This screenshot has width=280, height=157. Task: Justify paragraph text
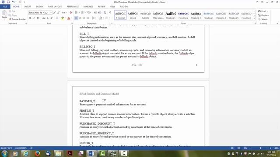coord(88,18)
